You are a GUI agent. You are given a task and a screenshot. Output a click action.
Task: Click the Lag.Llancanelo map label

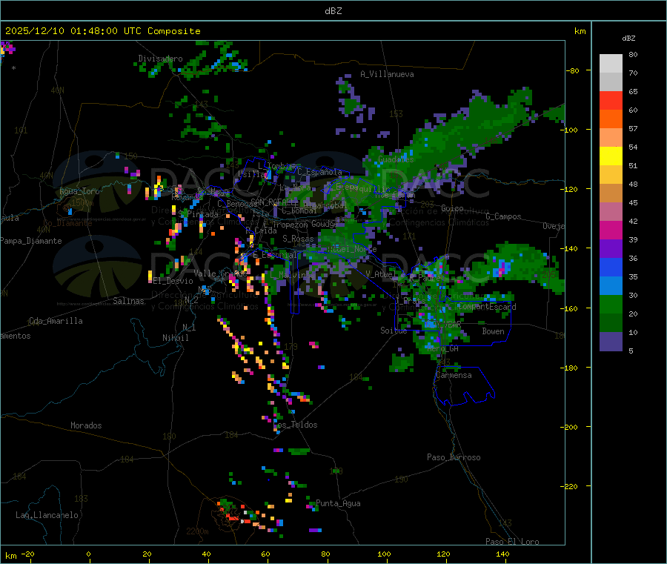[x=47, y=515]
